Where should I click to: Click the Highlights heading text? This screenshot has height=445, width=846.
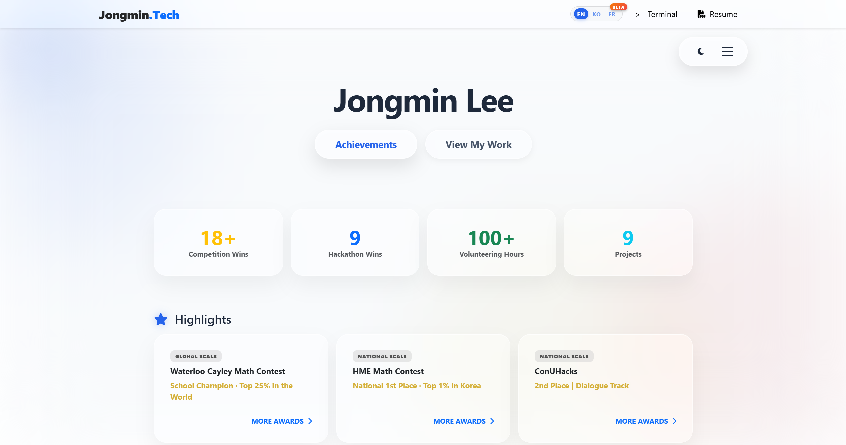point(203,319)
